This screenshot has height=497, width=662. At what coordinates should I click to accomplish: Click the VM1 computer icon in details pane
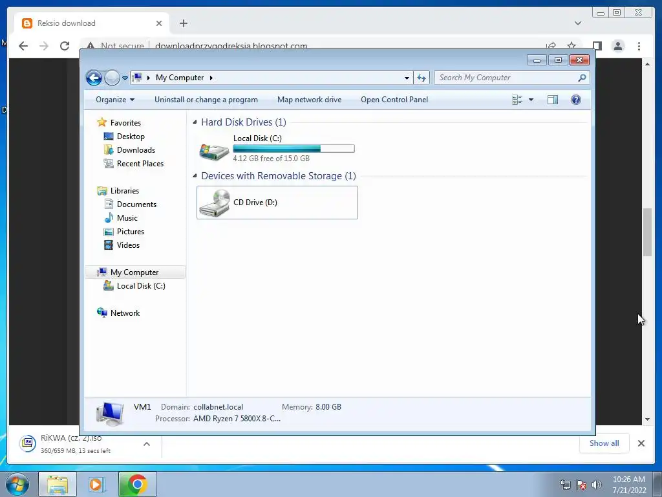coord(110,414)
